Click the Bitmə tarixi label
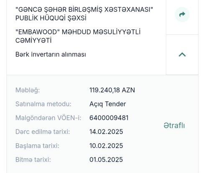205x173 pixels. [33, 160]
